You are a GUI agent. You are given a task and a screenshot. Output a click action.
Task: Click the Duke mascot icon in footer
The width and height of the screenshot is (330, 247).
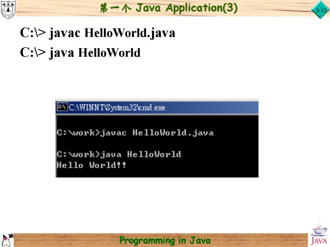click(x=7, y=240)
